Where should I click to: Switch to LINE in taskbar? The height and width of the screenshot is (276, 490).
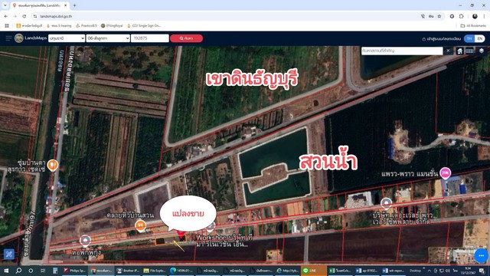[x=313, y=271]
